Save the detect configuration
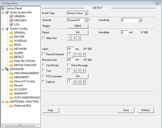 pos(126,110)
